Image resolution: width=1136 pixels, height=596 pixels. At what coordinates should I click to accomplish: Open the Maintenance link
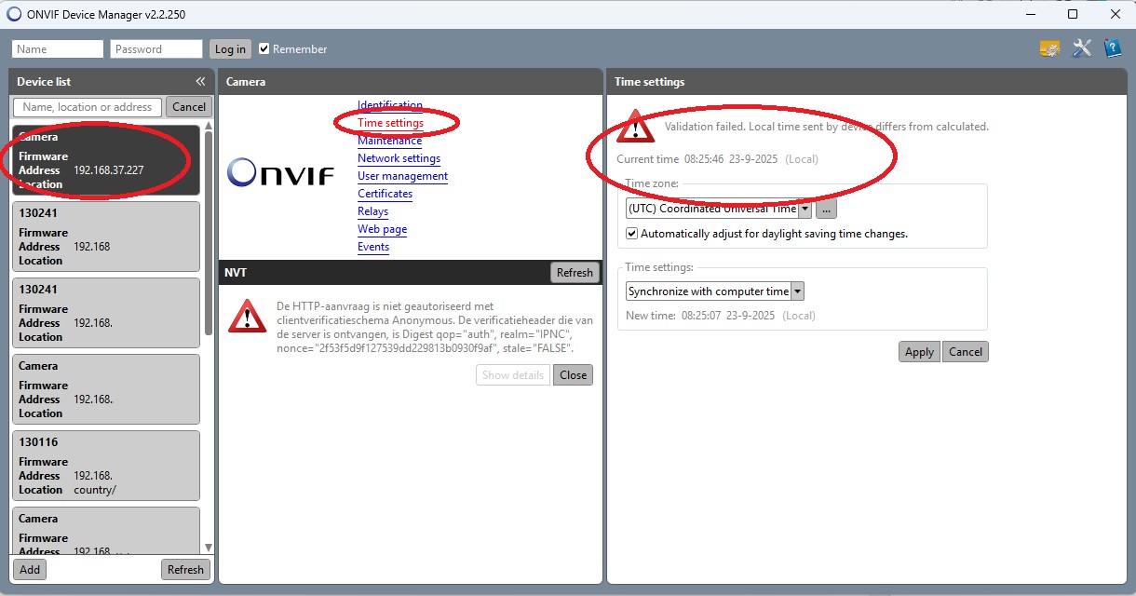(389, 141)
